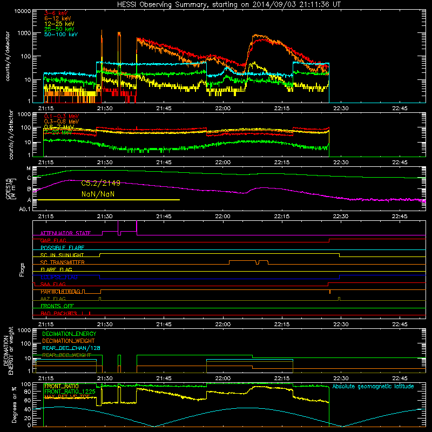Screen dimensions: 432x432
Task: Click the 10000 y-axis tick in top panel
Action: 23,11
